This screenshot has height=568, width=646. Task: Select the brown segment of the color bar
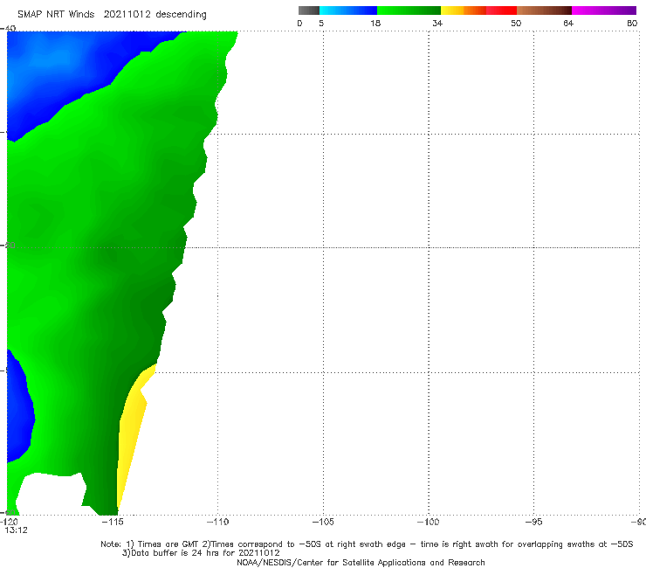[x=544, y=10]
